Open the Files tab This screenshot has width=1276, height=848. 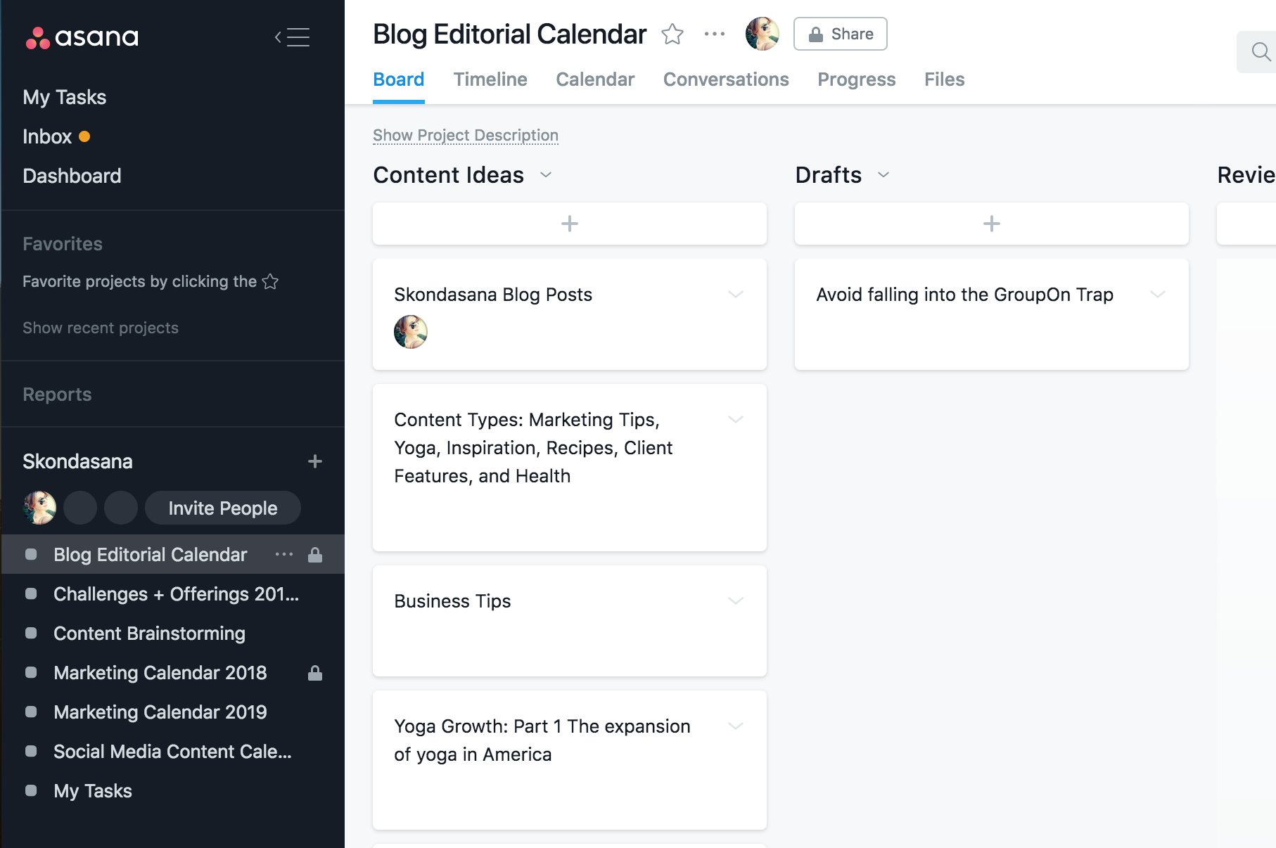(x=944, y=79)
